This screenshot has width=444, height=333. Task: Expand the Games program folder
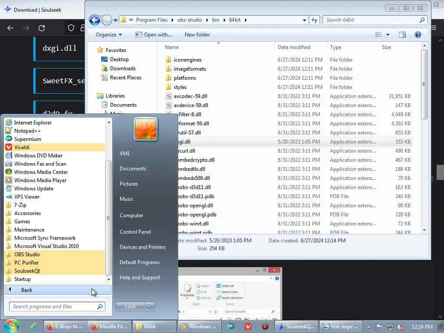click(55, 221)
